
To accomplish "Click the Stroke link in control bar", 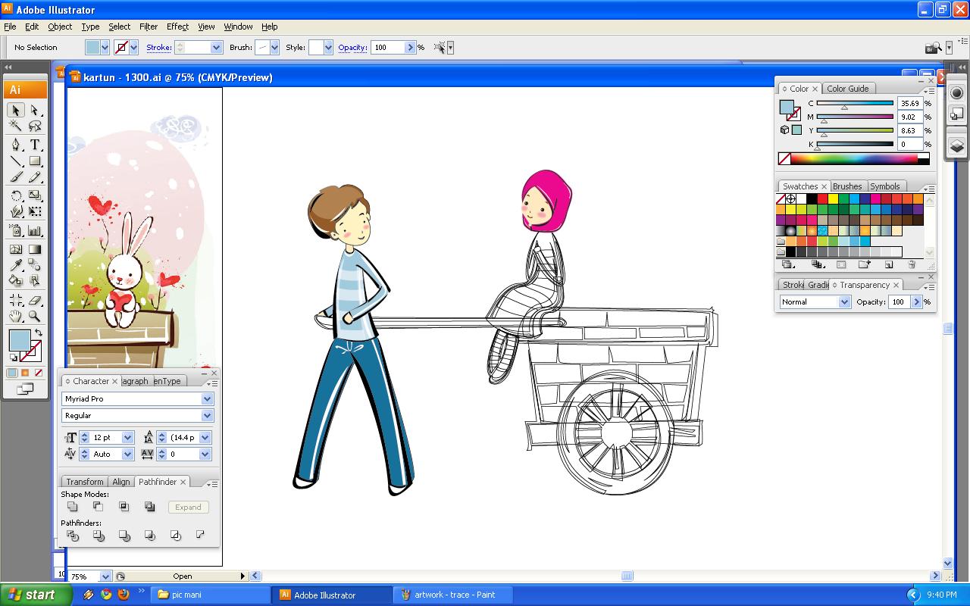I will tap(158, 47).
